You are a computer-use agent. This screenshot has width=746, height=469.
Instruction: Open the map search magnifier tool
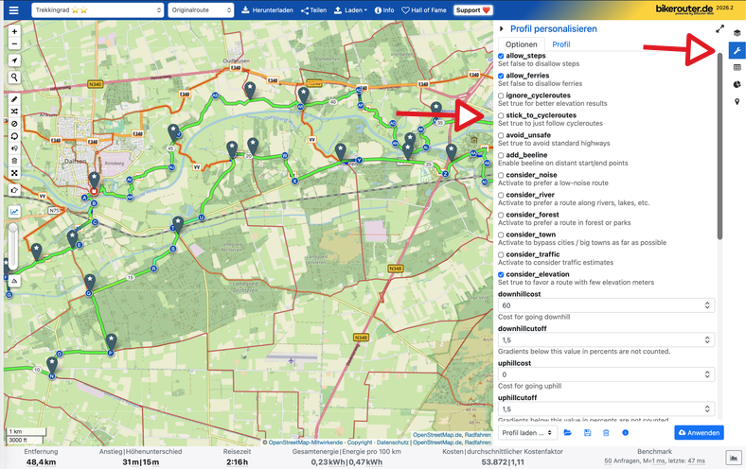point(15,78)
